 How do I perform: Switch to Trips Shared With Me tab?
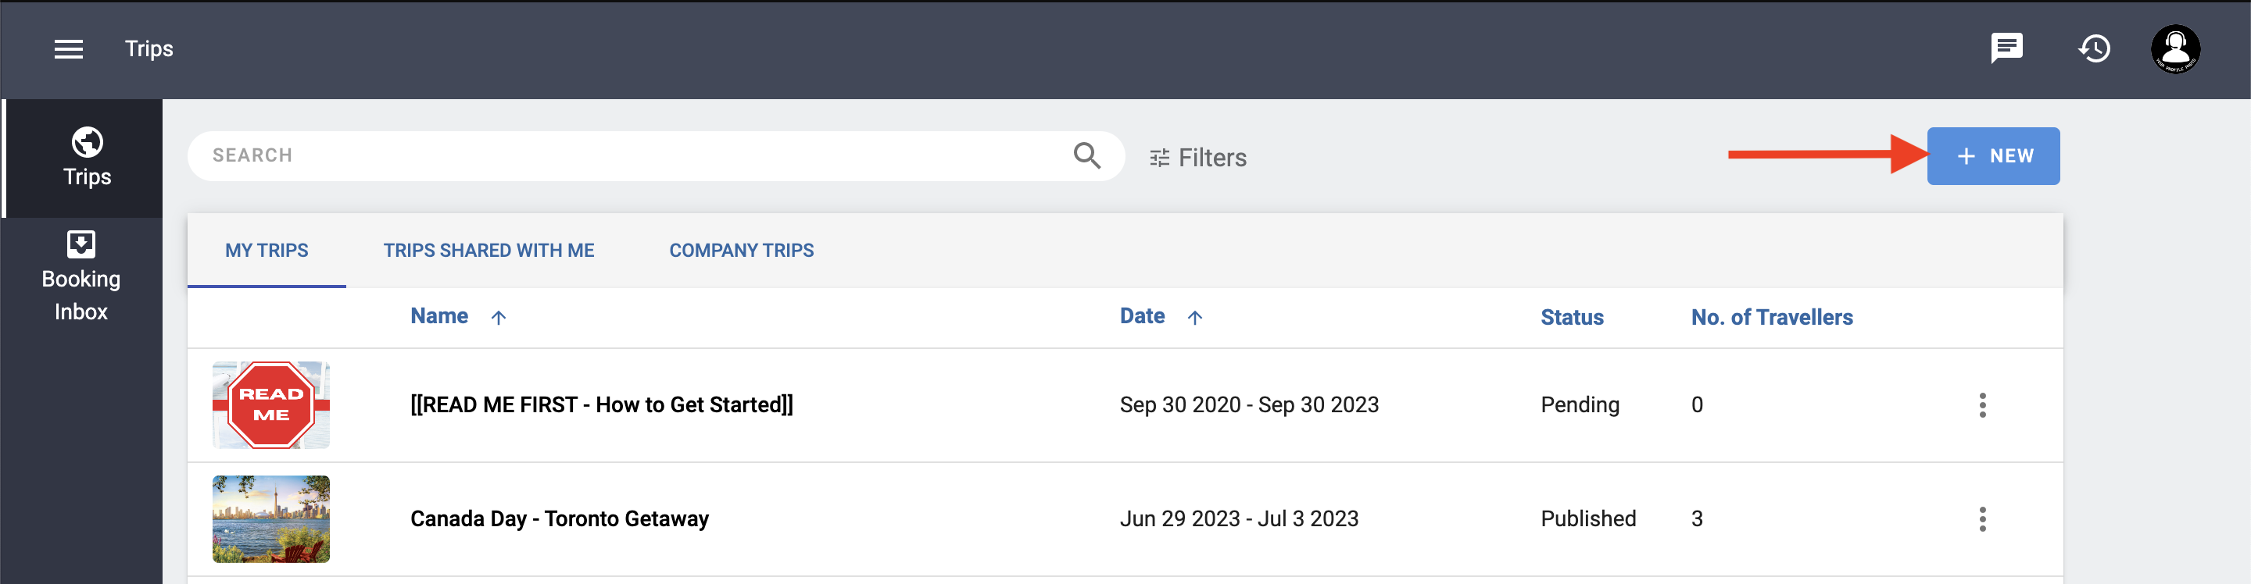click(x=488, y=251)
